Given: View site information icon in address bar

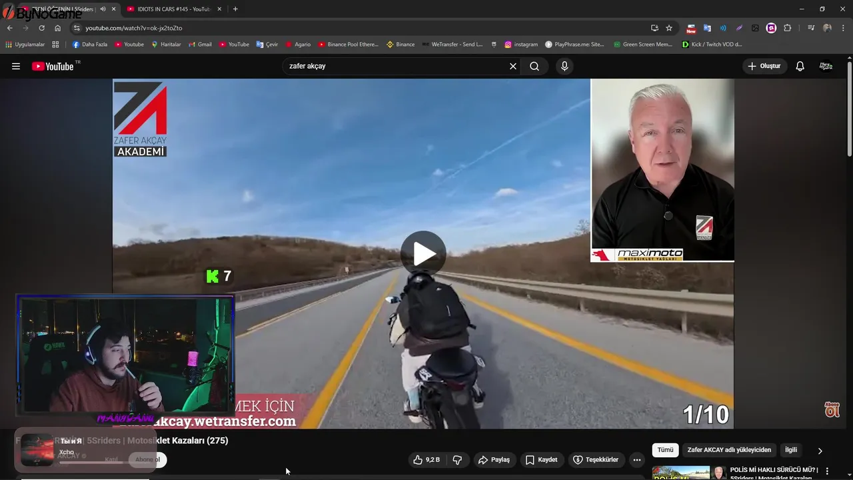Looking at the screenshot, I should pos(77,28).
